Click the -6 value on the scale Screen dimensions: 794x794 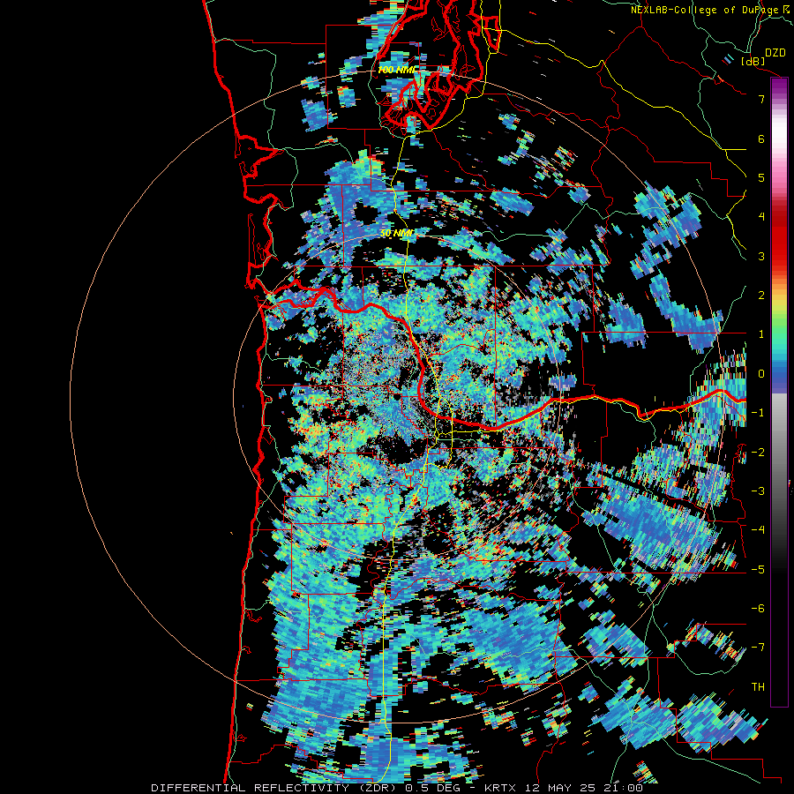point(758,608)
